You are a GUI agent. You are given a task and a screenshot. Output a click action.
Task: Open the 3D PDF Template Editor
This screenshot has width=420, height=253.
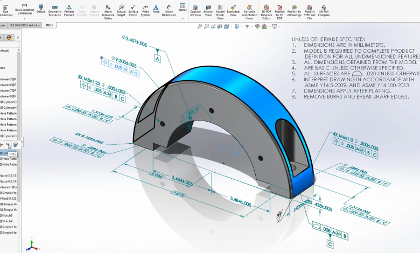pyautogui.click(x=266, y=12)
